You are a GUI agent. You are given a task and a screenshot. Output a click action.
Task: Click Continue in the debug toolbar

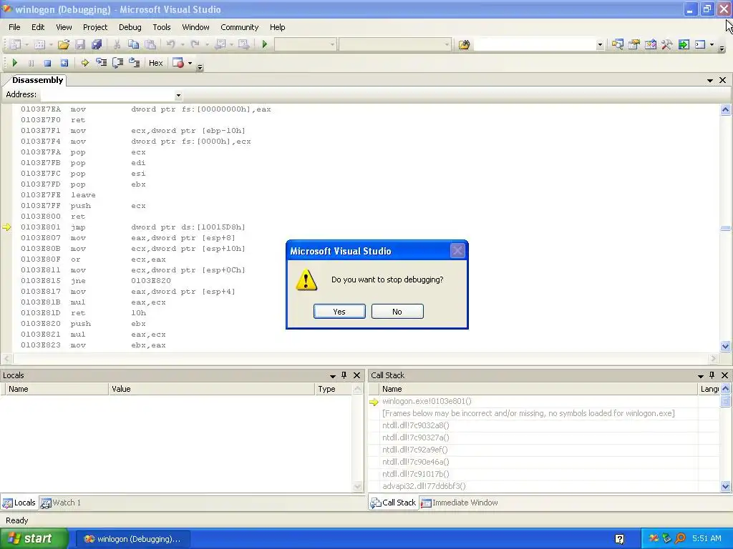(14, 63)
